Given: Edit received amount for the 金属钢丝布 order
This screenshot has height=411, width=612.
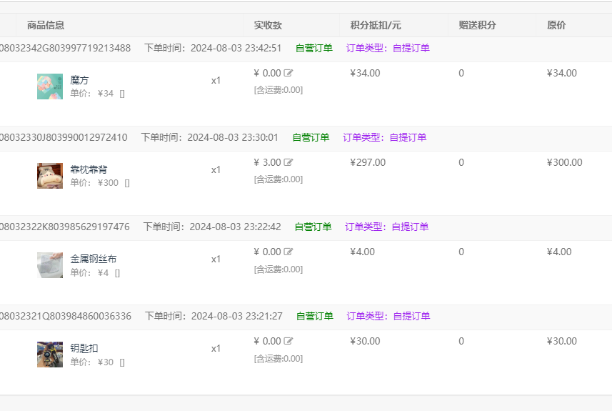Looking at the screenshot, I should (x=289, y=252).
